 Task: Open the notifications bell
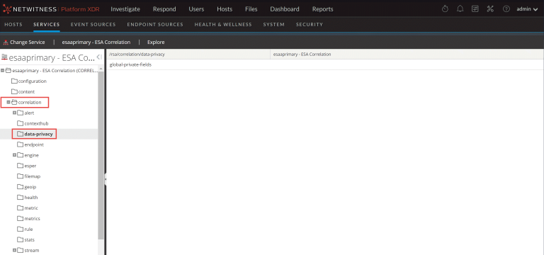[x=460, y=9]
